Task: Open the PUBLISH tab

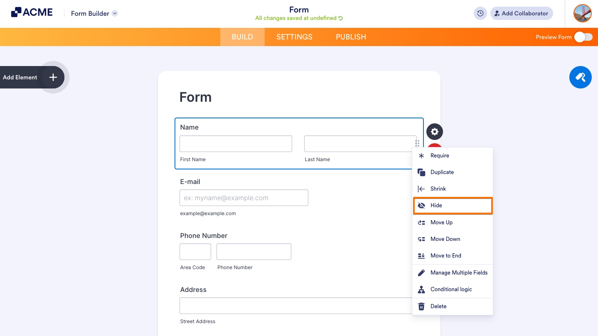Action: (350, 37)
